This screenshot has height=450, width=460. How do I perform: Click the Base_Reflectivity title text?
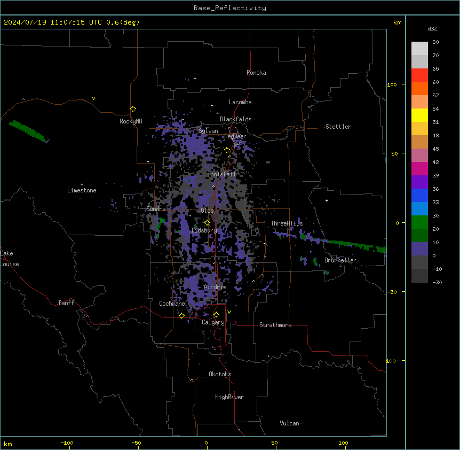pos(230,8)
